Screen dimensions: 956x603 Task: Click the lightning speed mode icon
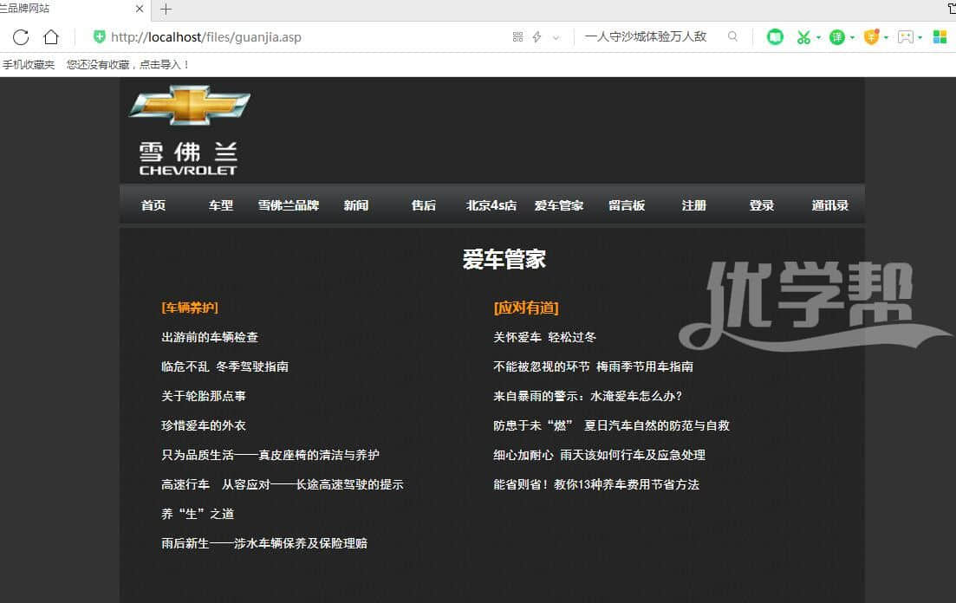click(537, 37)
